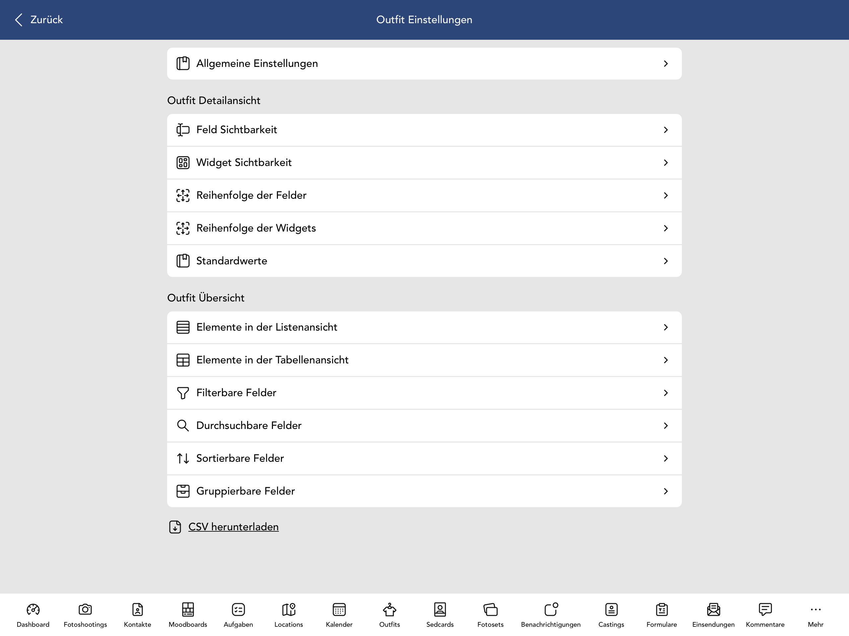Click the Aufgaben checklist icon
The width and height of the screenshot is (849, 636).
coord(238,609)
